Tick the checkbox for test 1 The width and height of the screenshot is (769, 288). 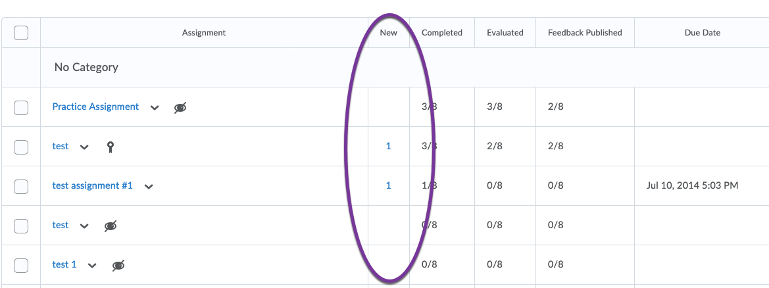(x=21, y=266)
